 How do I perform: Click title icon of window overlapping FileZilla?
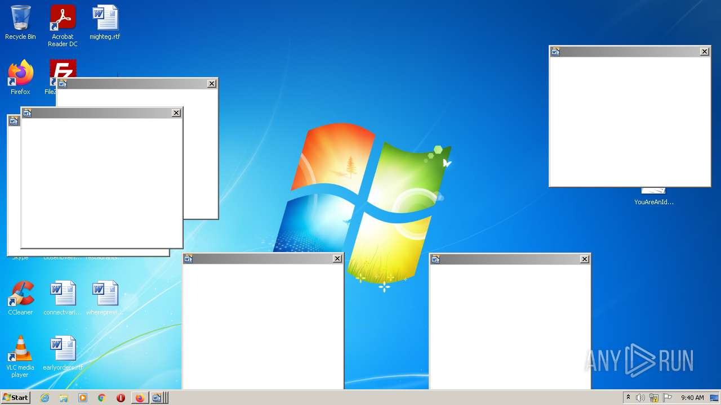tap(63, 84)
